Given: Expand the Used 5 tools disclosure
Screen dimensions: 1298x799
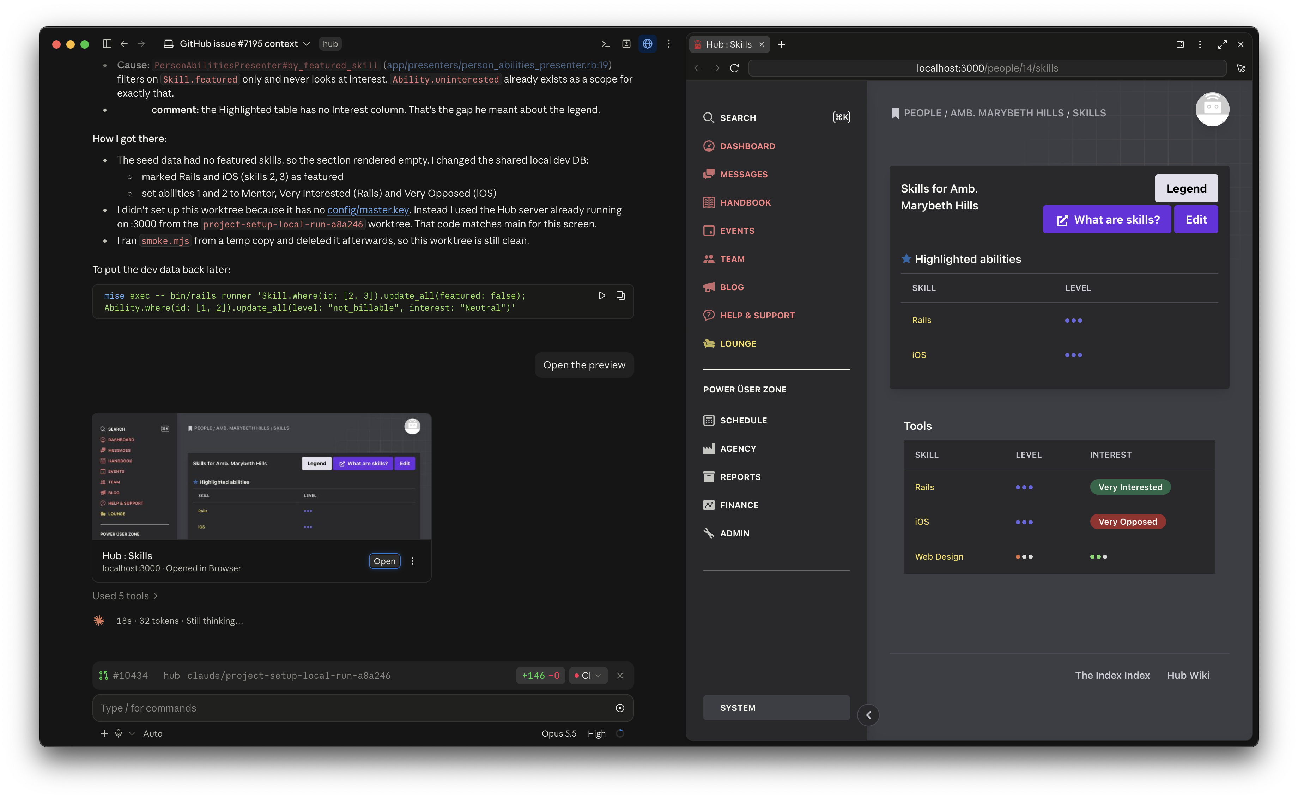Looking at the screenshot, I should coord(125,596).
